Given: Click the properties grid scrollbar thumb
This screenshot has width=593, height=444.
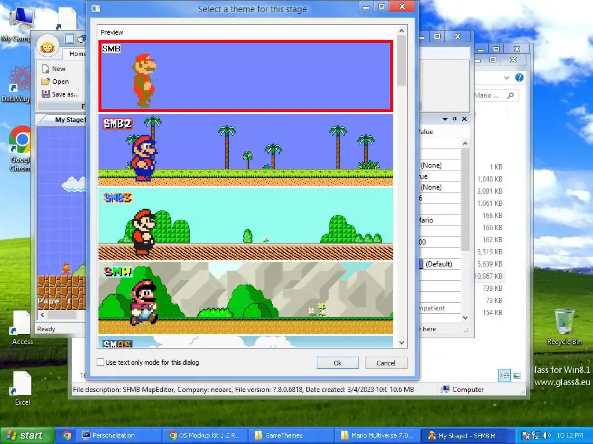Looking at the screenshot, I should (x=465, y=199).
